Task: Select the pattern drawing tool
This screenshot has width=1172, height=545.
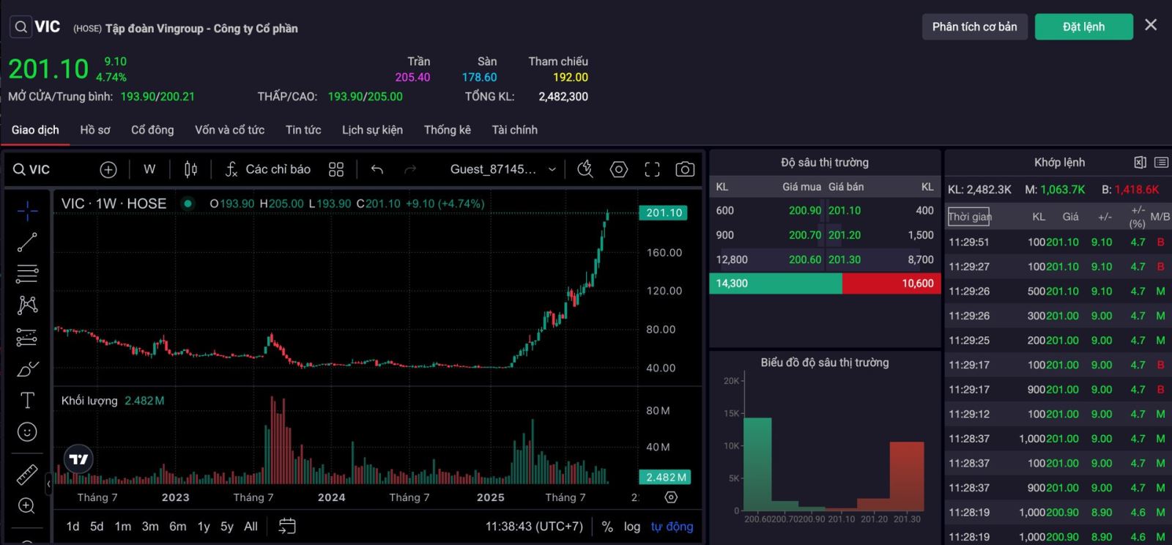Action: [x=27, y=305]
